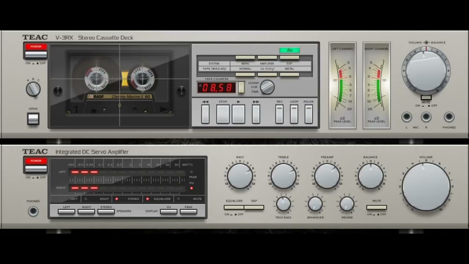The image size is (469, 264).
Task: Click the button above the AMPLIFIER label
Action: (x=267, y=58)
